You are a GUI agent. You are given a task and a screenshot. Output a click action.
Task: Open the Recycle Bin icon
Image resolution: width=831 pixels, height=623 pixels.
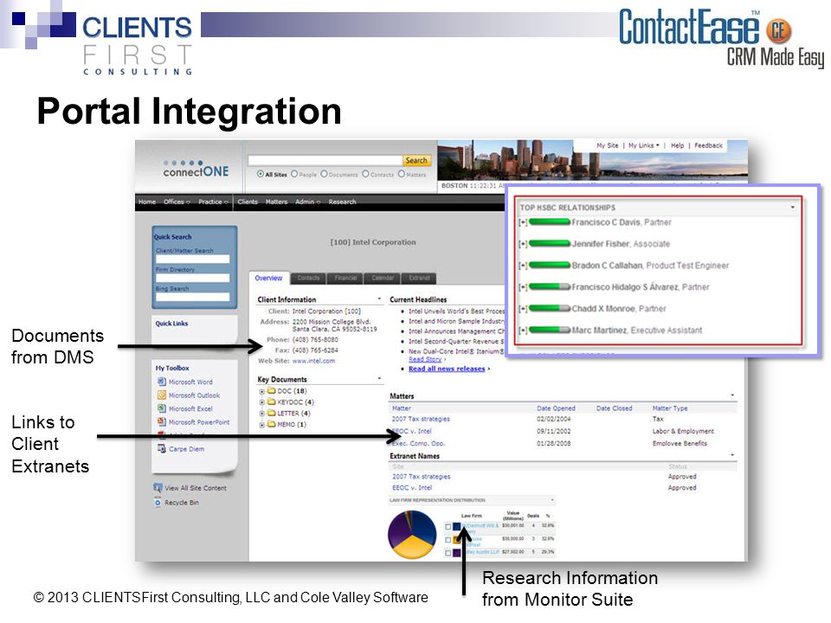(x=158, y=502)
